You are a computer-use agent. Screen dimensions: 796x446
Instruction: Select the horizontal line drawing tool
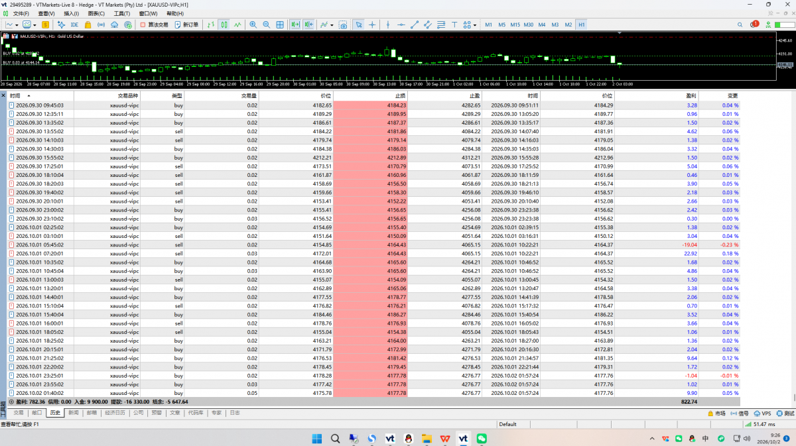click(x=401, y=25)
